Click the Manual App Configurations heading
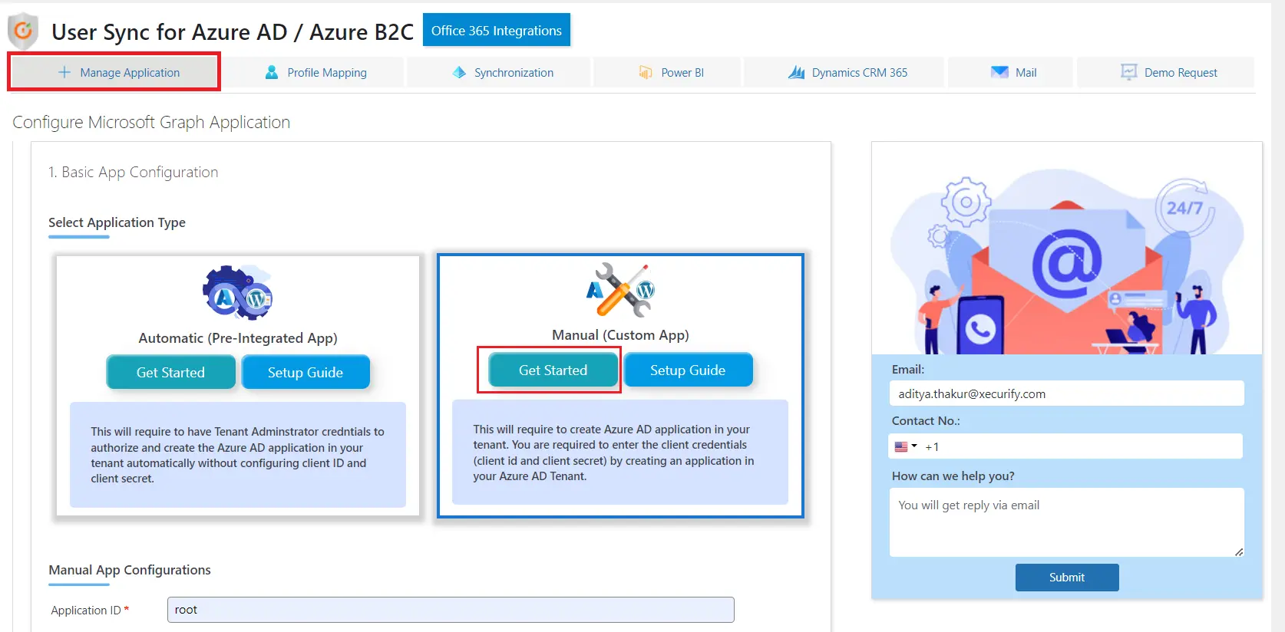 (x=130, y=570)
